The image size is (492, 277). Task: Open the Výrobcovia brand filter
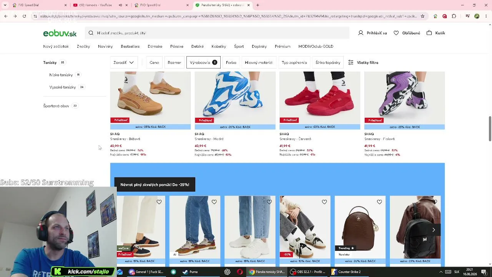pos(203,62)
